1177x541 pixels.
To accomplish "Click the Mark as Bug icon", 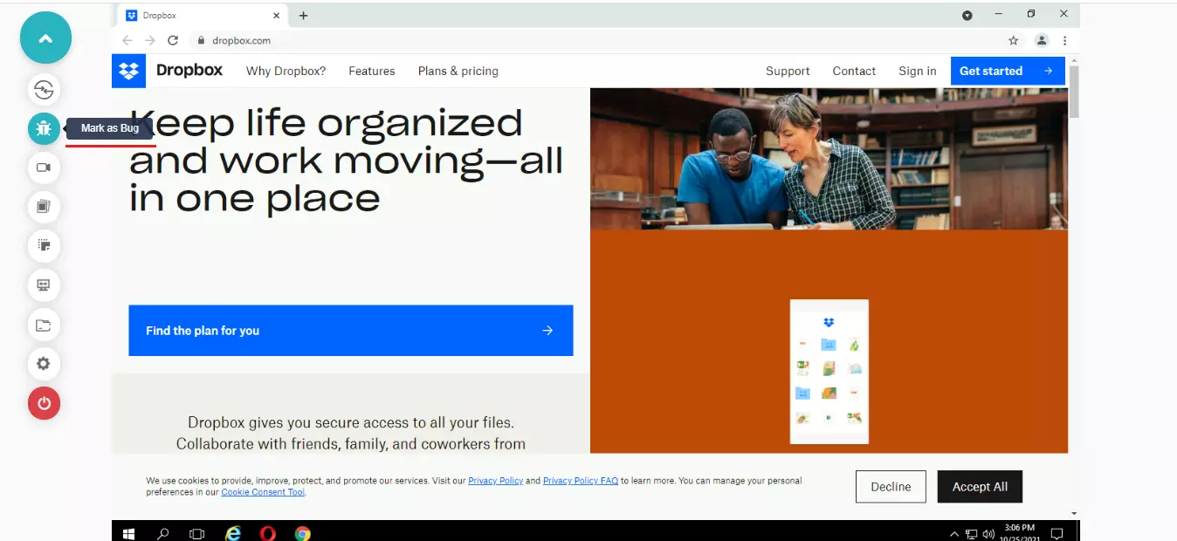I will 45,129.
